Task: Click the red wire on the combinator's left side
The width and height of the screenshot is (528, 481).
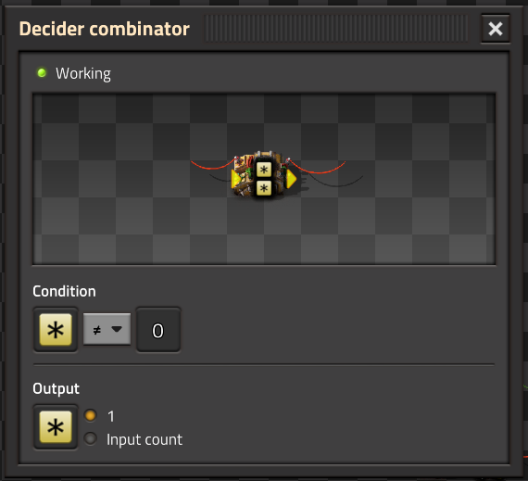Action: point(212,165)
